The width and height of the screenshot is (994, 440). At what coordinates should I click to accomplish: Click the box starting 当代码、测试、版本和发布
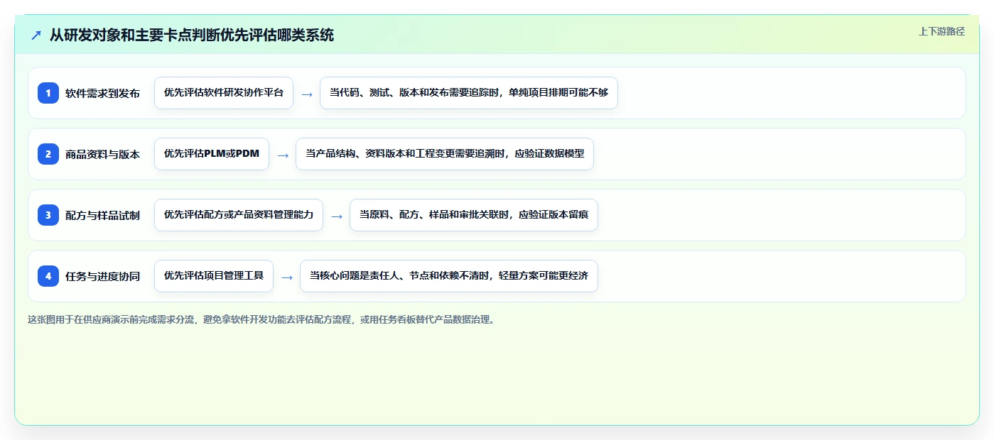click(469, 93)
